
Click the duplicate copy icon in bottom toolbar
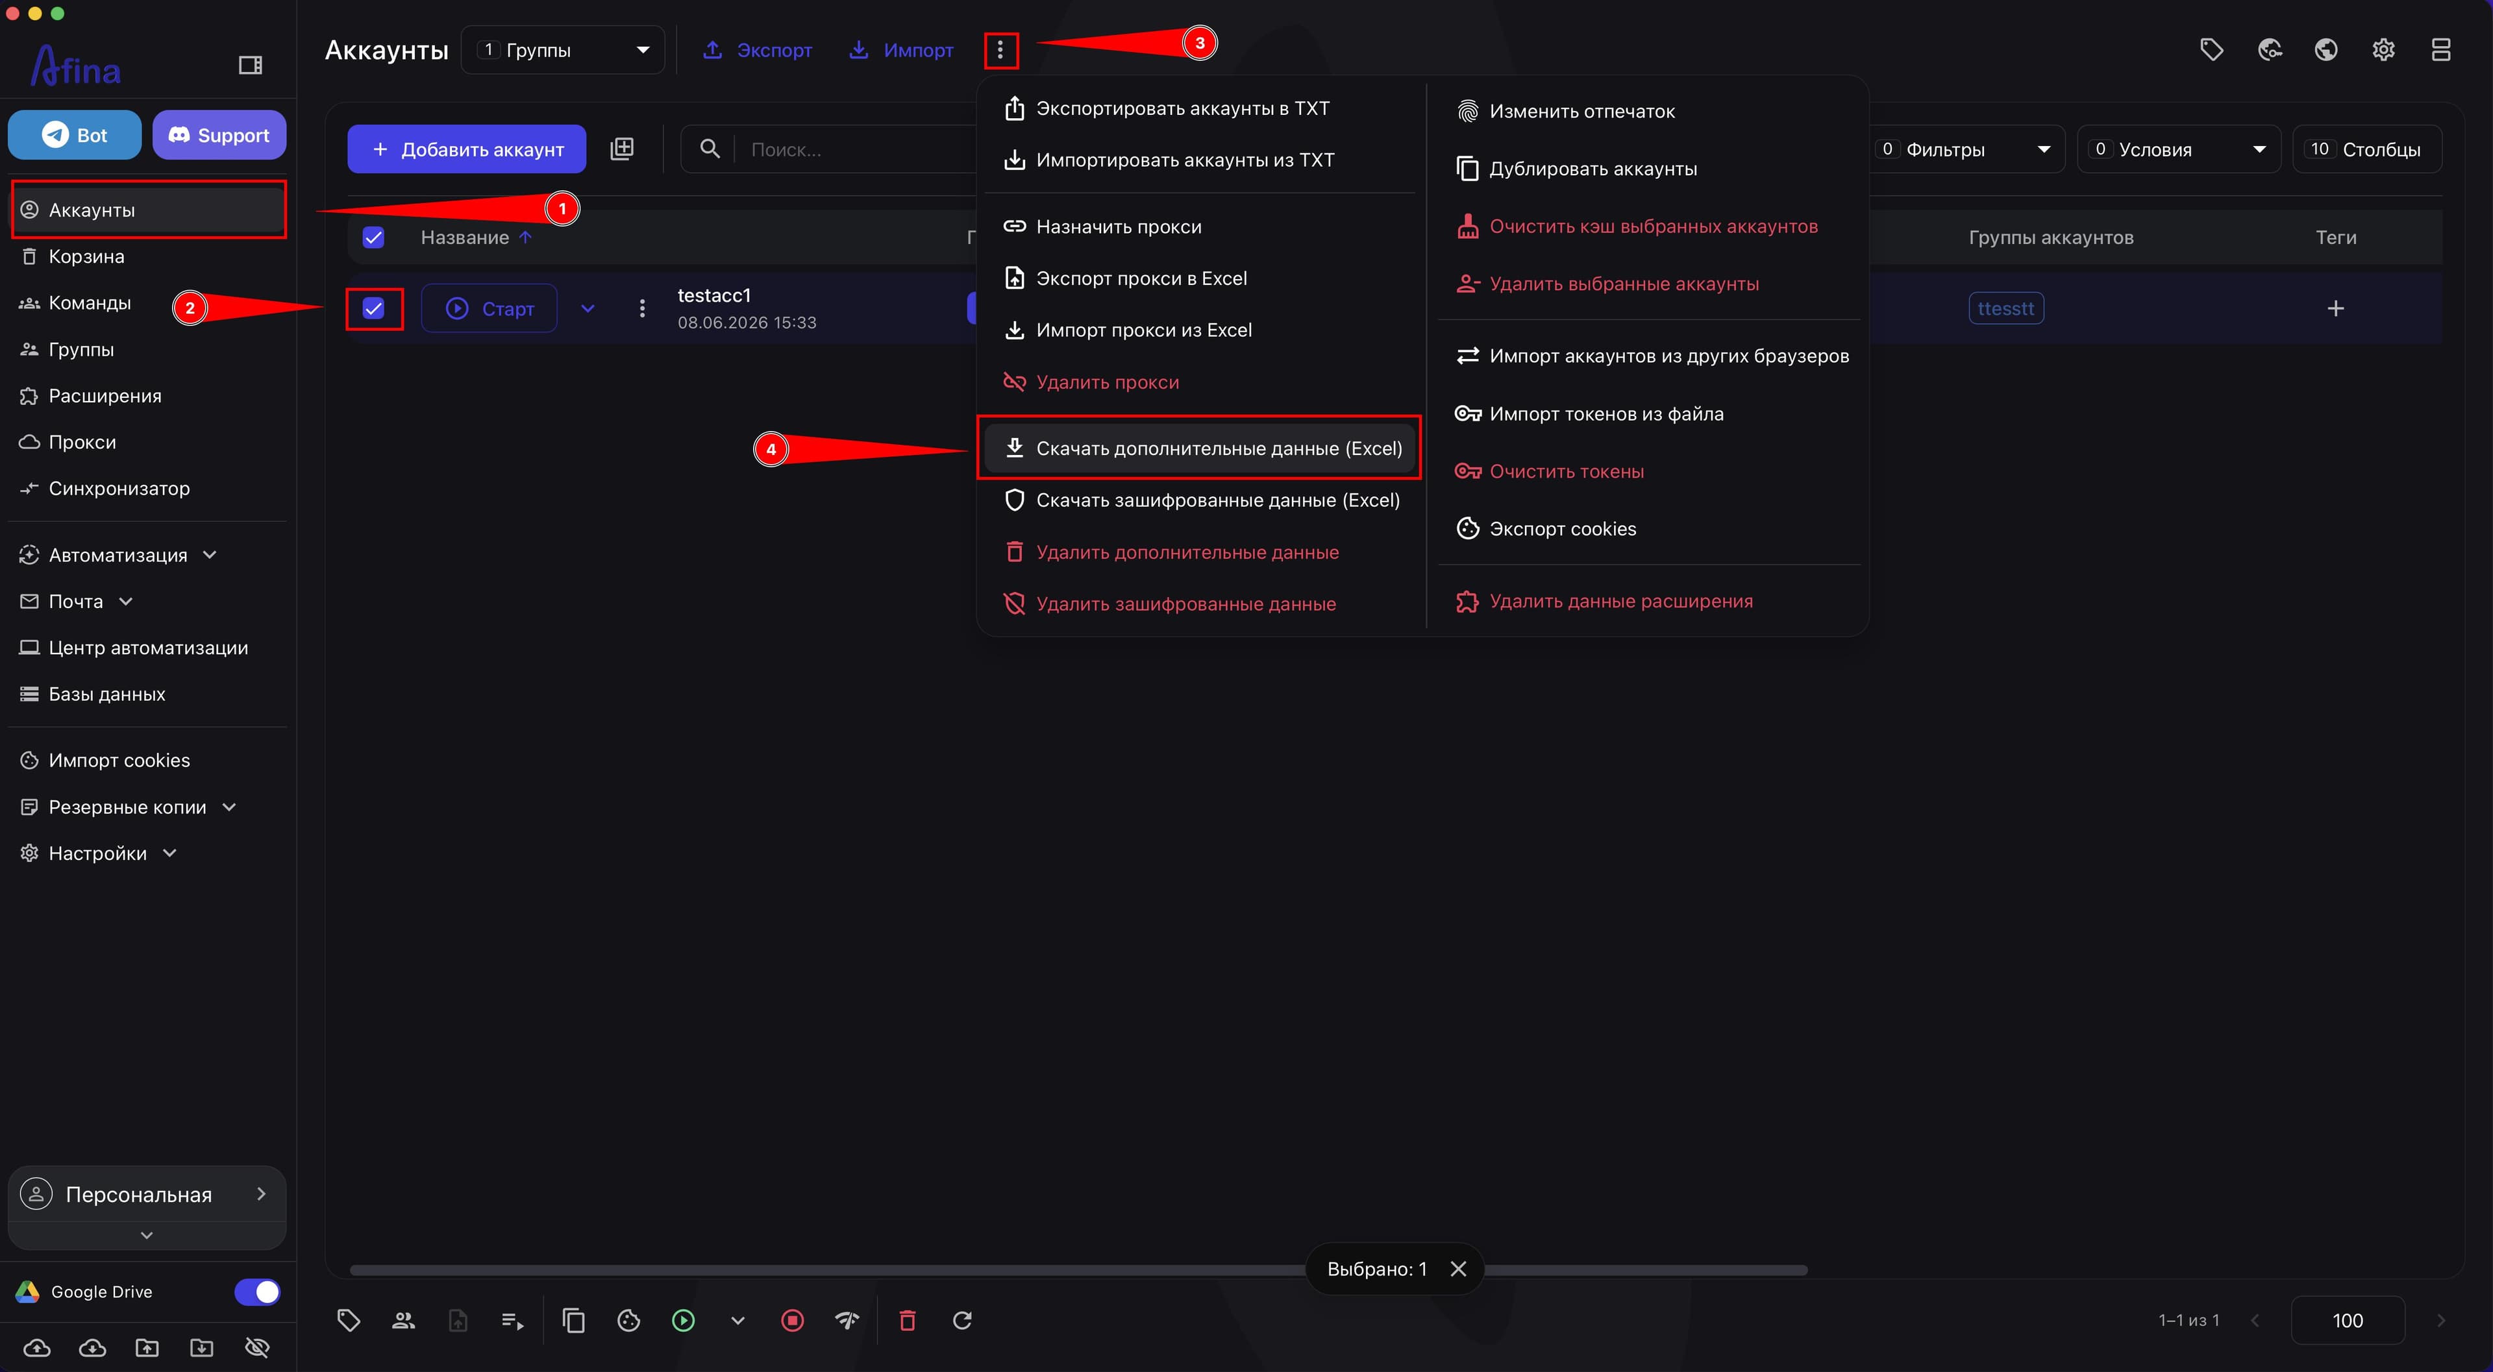pyautogui.click(x=574, y=1321)
